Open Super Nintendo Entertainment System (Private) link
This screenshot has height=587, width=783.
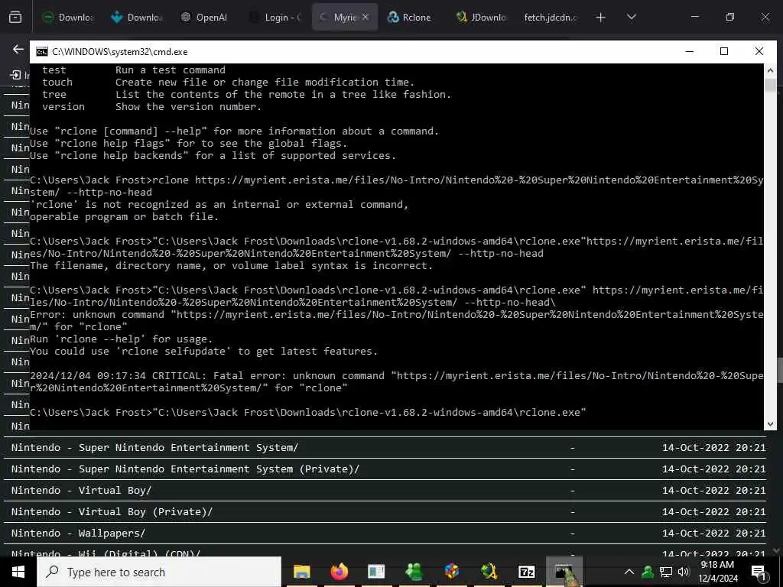(185, 469)
